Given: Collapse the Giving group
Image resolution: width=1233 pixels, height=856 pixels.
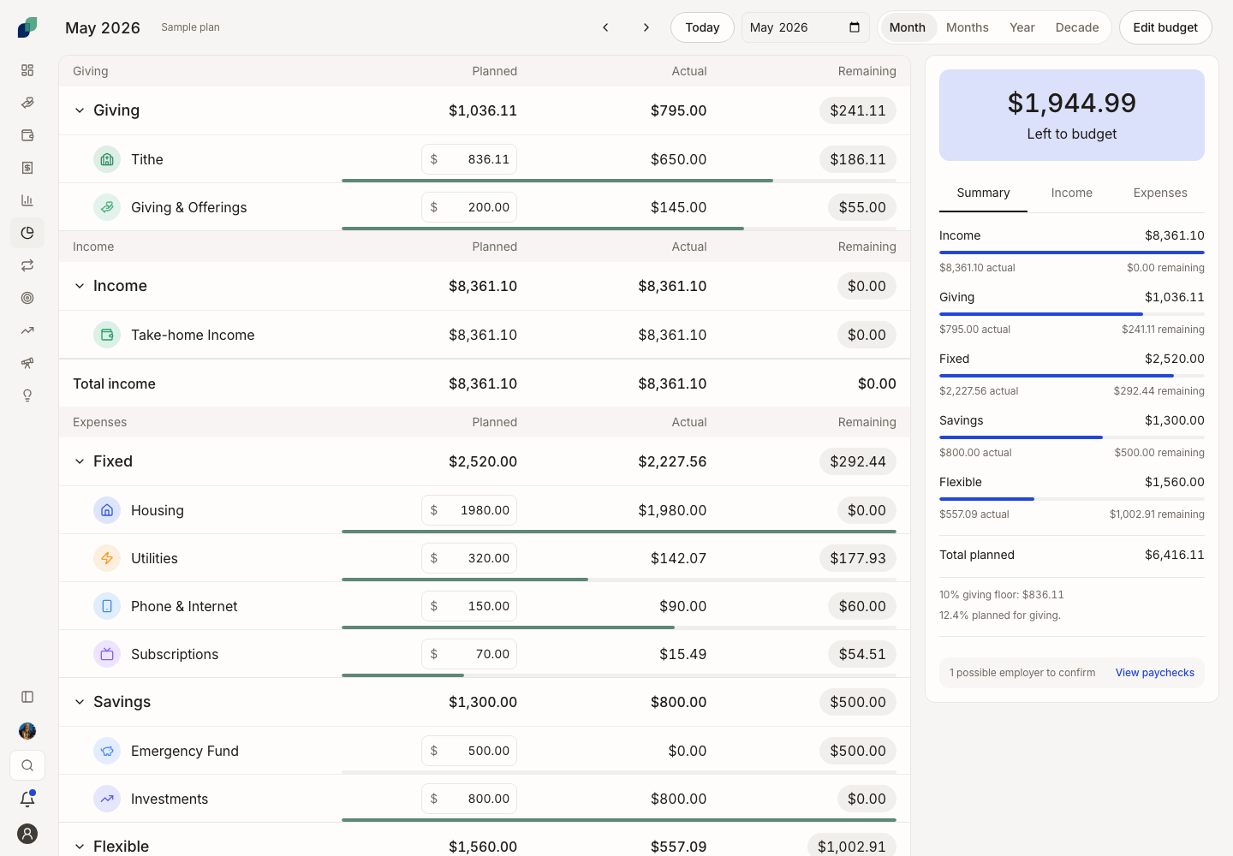Looking at the screenshot, I should (80, 110).
